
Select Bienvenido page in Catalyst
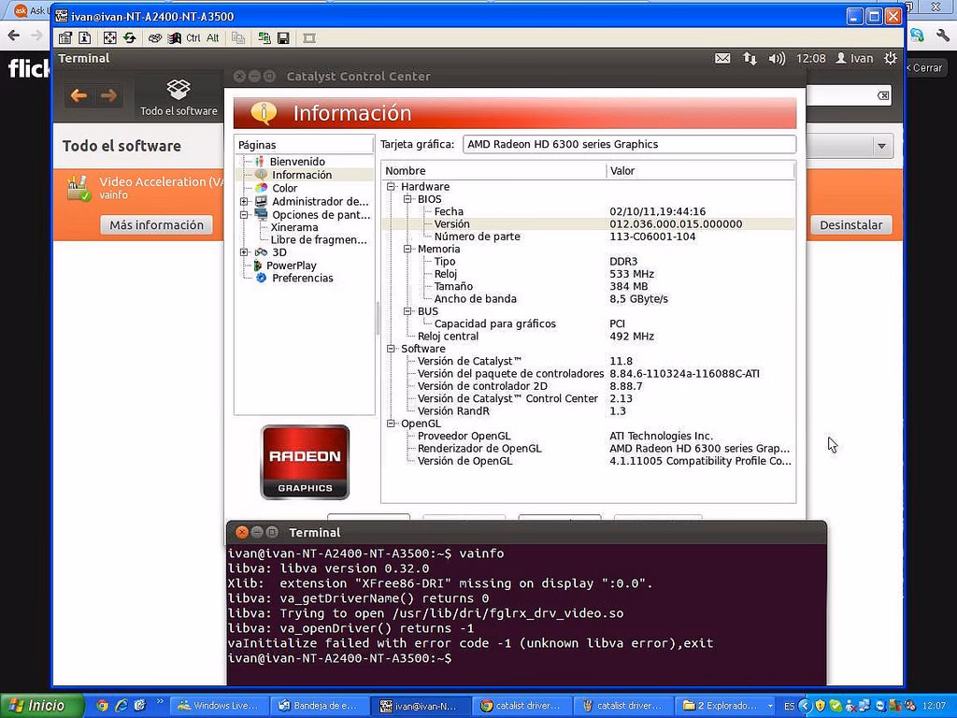pyautogui.click(x=297, y=162)
